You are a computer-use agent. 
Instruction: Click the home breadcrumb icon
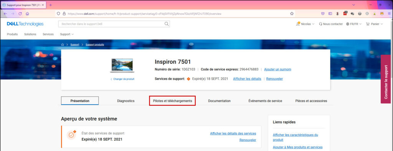pos(63,44)
